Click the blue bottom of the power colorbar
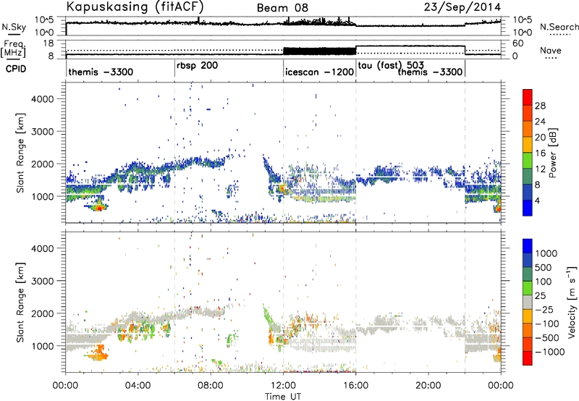This screenshot has width=579, height=401. 528,208
